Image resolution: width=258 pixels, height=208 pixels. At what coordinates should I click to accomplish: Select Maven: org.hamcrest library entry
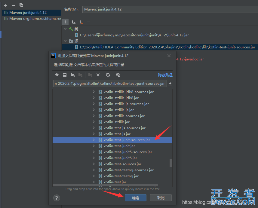(x=31, y=19)
